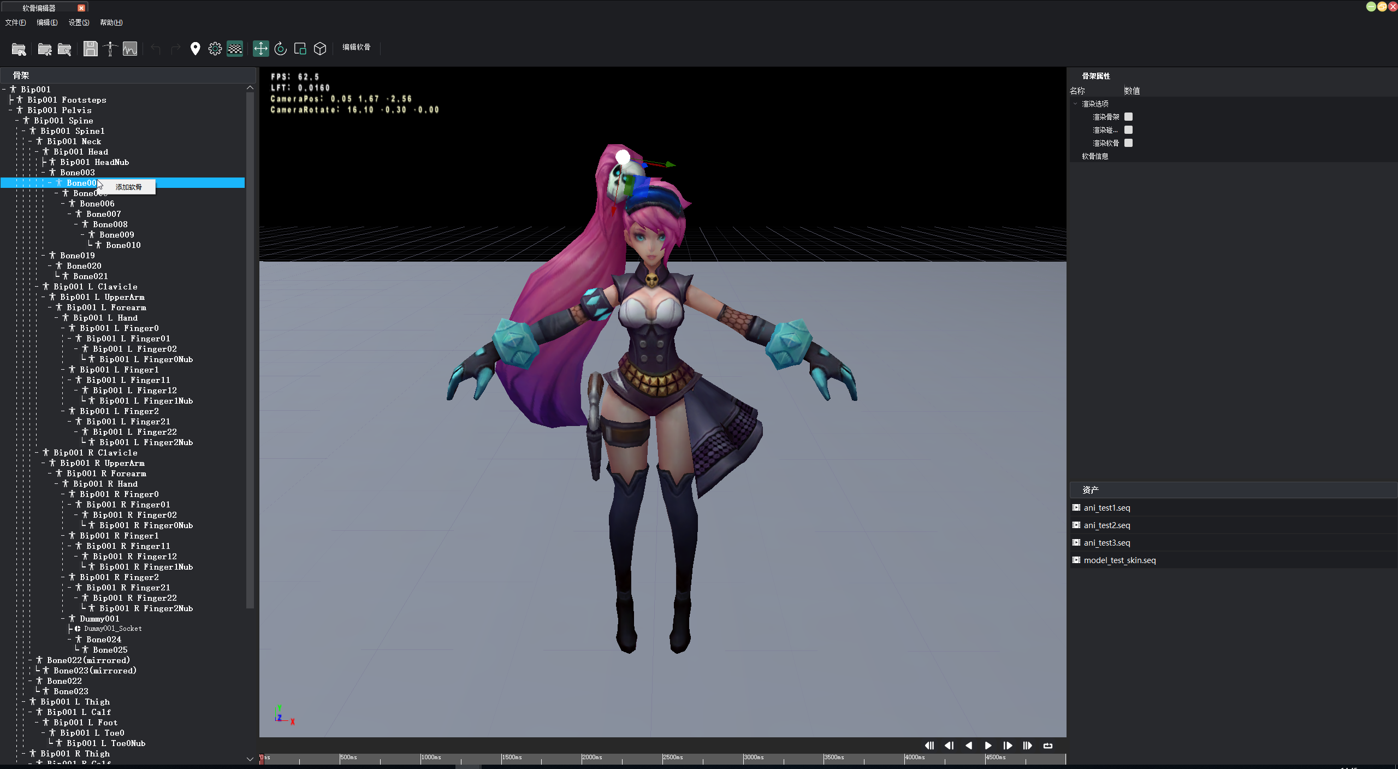
Task: Open the model_test_skin.seq asset
Action: (1233, 560)
